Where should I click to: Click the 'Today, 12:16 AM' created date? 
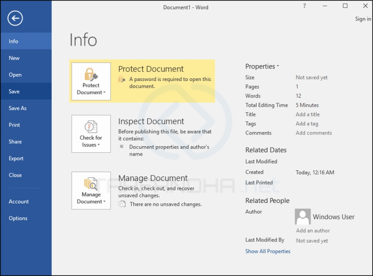[315, 172]
